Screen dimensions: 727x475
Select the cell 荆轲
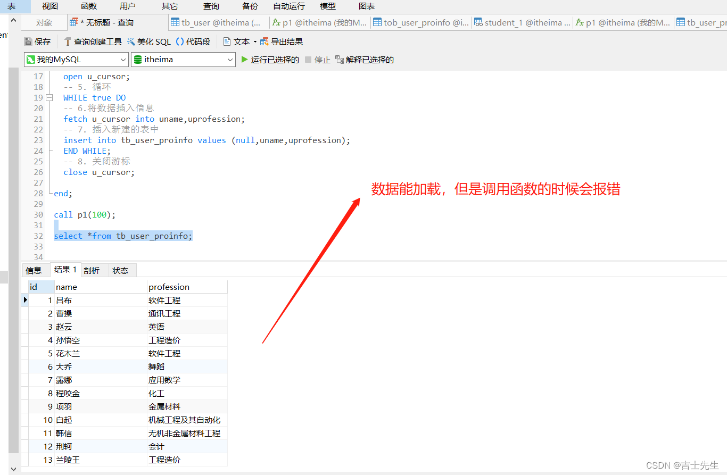101,446
